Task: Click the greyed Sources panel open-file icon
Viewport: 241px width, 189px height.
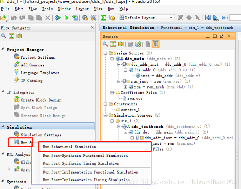Action: pos(130,44)
